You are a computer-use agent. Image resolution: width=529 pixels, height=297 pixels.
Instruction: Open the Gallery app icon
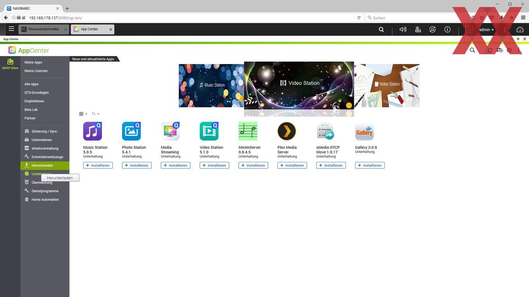(x=364, y=132)
